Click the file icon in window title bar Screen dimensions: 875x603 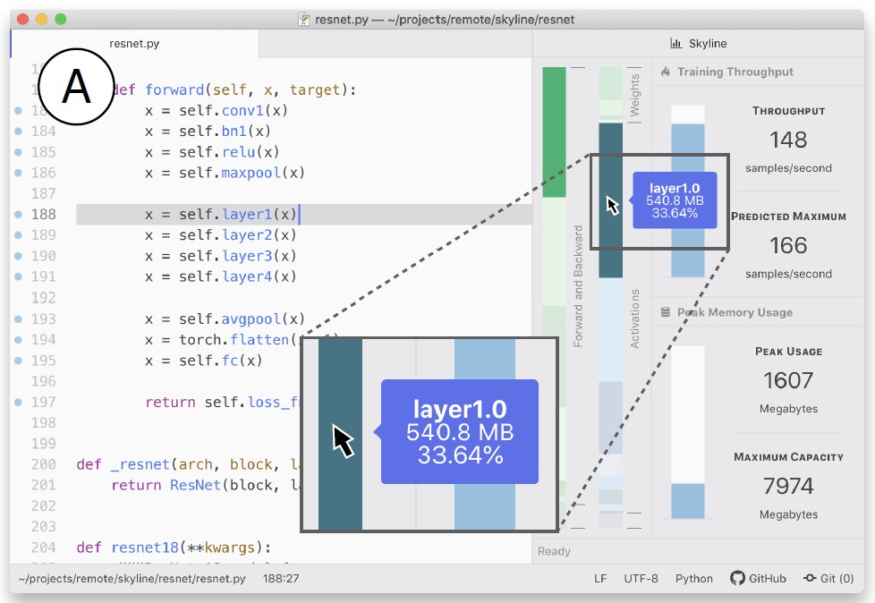coord(304,19)
